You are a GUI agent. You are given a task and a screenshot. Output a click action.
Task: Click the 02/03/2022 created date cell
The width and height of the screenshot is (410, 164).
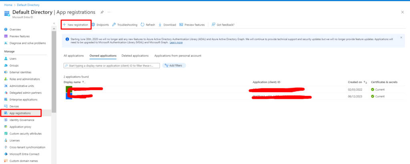355,89
